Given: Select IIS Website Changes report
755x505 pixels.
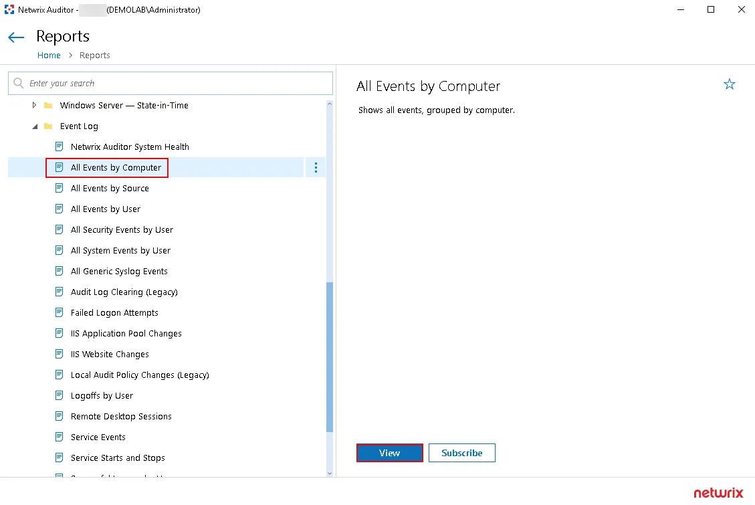Looking at the screenshot, I should [x=110, y=355].
